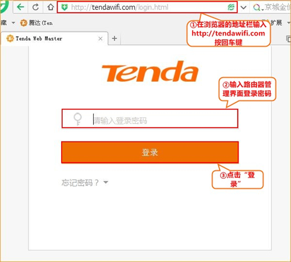Expand the favorites dropdown arrow
This screenshot has width=291, height=262.
click(13, 23)
